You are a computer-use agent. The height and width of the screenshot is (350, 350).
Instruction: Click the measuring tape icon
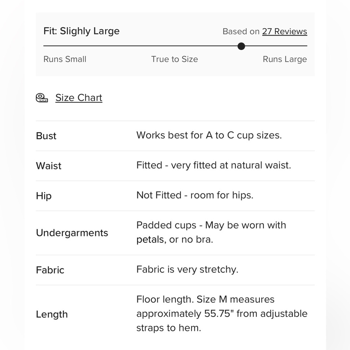pos(42,98)
